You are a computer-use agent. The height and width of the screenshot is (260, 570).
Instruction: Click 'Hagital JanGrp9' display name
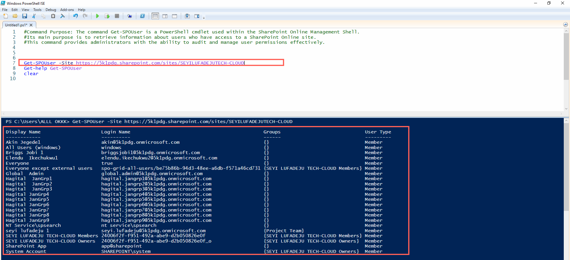(x=28, y=220)
